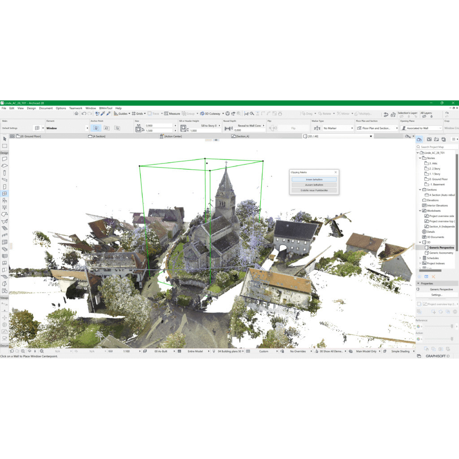Expand the Schedules tree node
Image resolution: width=459 pixels, height=459 pixels.
(x=420, y=258)
